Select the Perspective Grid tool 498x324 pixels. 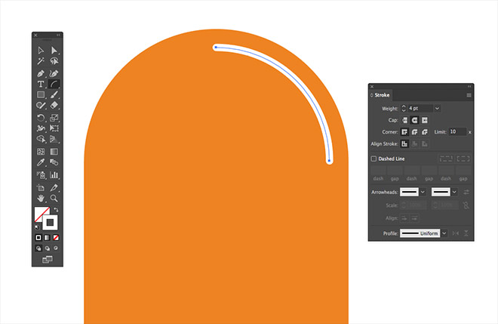[54, 139]
